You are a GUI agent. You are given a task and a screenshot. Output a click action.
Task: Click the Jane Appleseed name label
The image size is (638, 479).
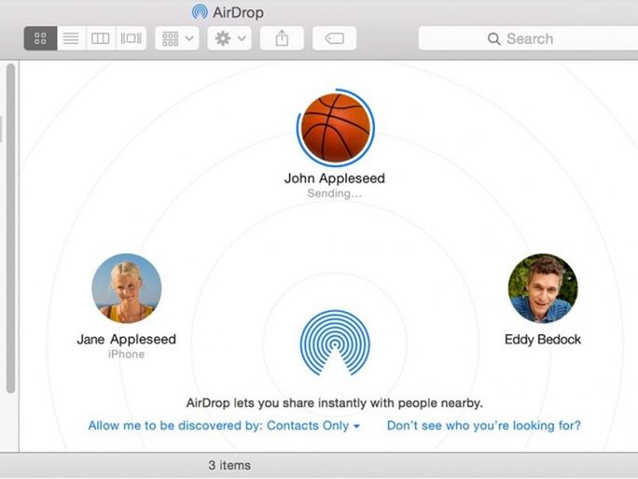pos(127,339)
